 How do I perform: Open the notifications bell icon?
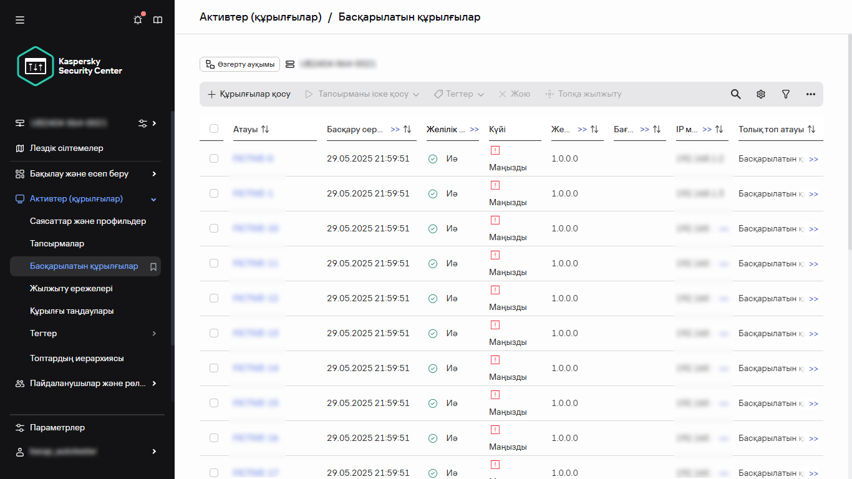[x=137, y=19]
